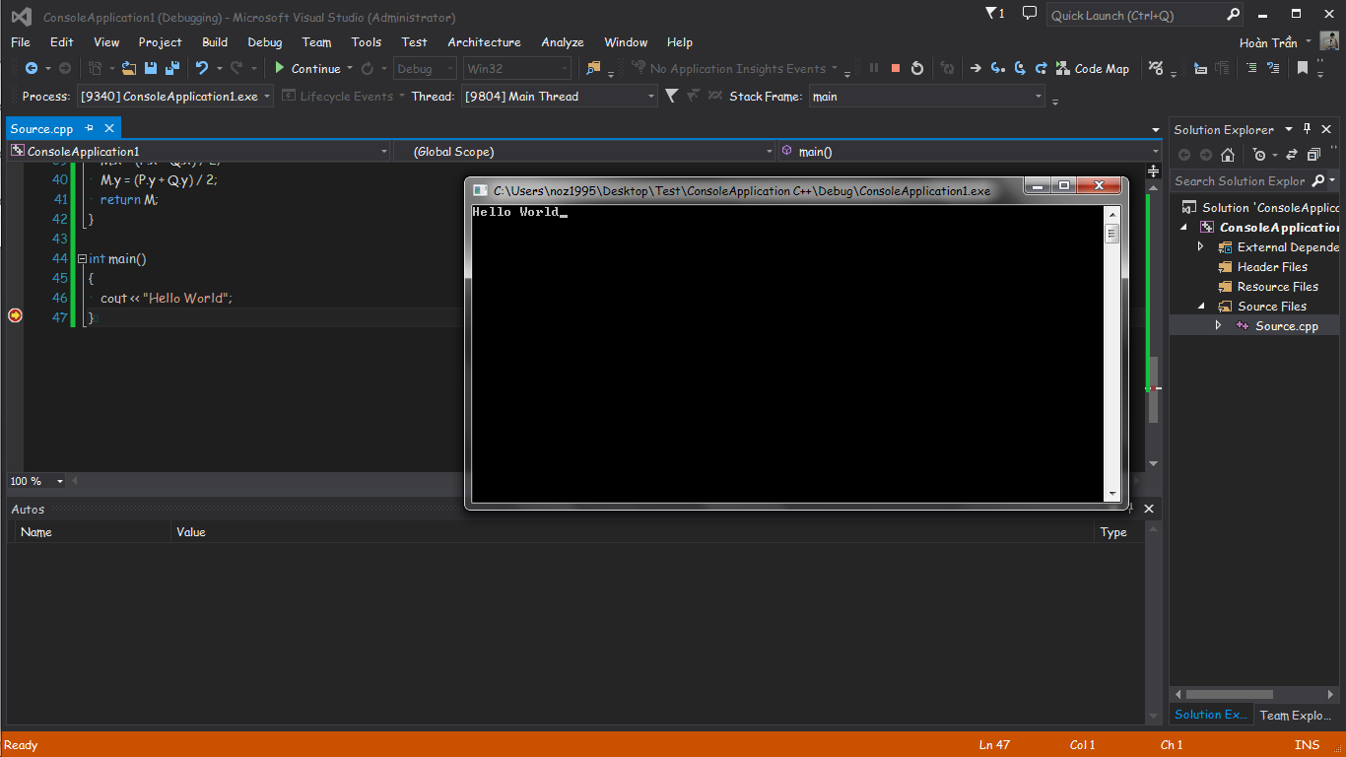Remove the breakpoint on line 47
Viewport: 1346px width, 757px height.
click(15, 315)
